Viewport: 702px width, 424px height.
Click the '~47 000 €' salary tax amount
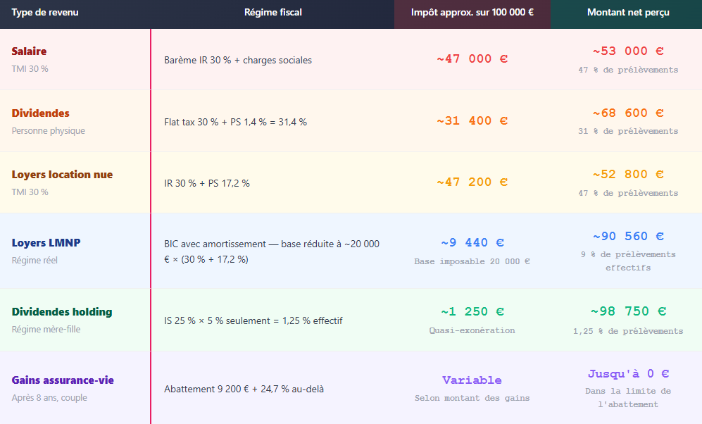point(472,58)
